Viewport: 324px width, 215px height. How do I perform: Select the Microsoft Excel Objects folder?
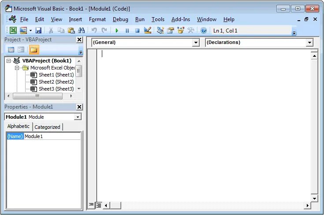tap(53, 68)
